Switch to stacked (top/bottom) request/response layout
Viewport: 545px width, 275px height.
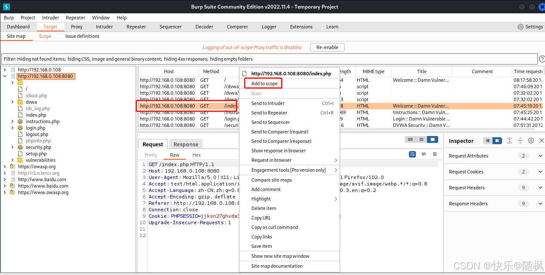click(x=421, y=139)
